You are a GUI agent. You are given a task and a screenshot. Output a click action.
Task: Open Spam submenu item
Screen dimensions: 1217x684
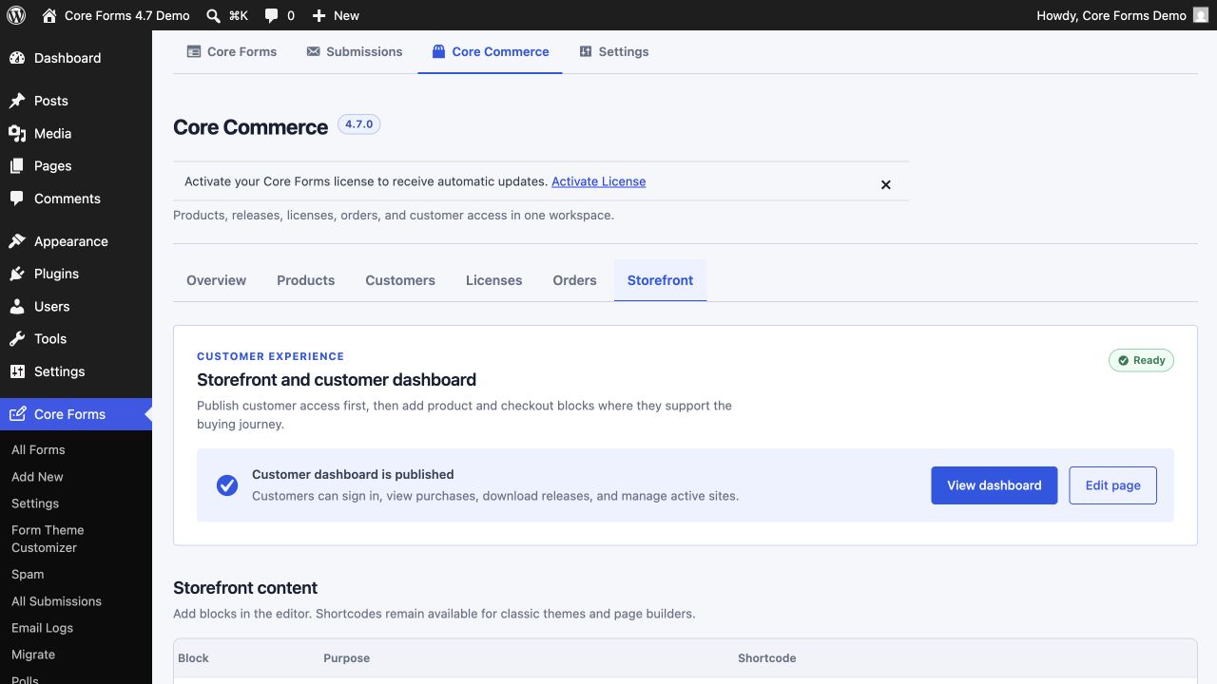28,574
